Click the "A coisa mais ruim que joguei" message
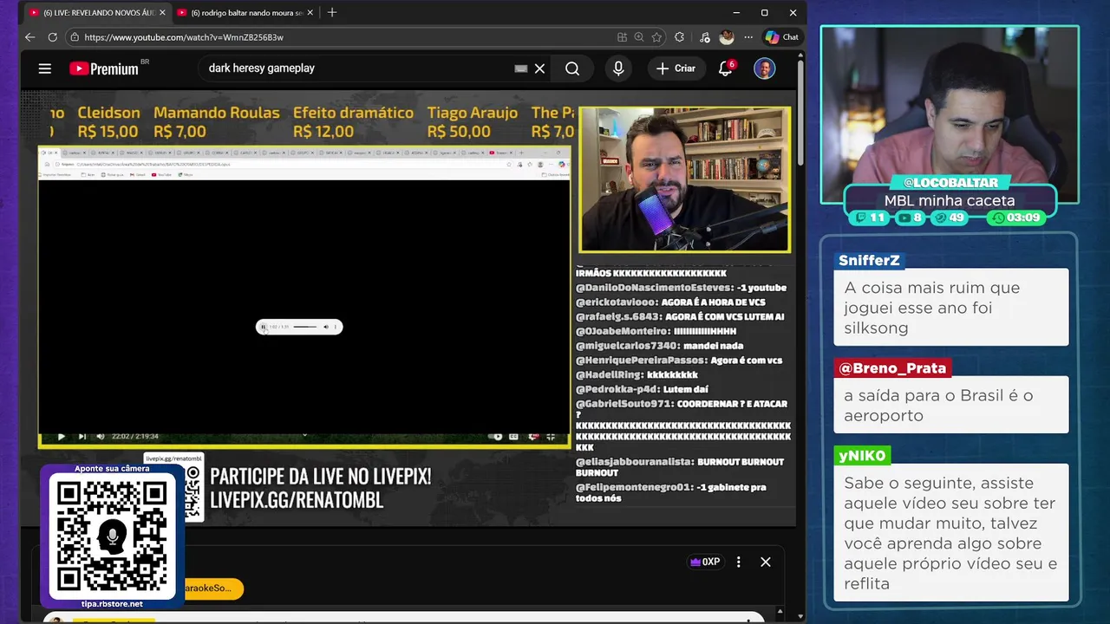 [x=951, y=308]
